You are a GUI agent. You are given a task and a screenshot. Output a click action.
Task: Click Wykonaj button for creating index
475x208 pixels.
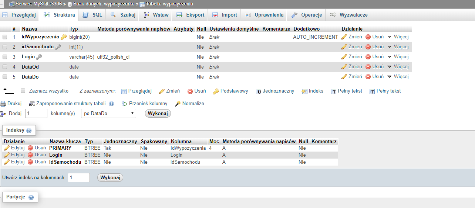(110, 177)
